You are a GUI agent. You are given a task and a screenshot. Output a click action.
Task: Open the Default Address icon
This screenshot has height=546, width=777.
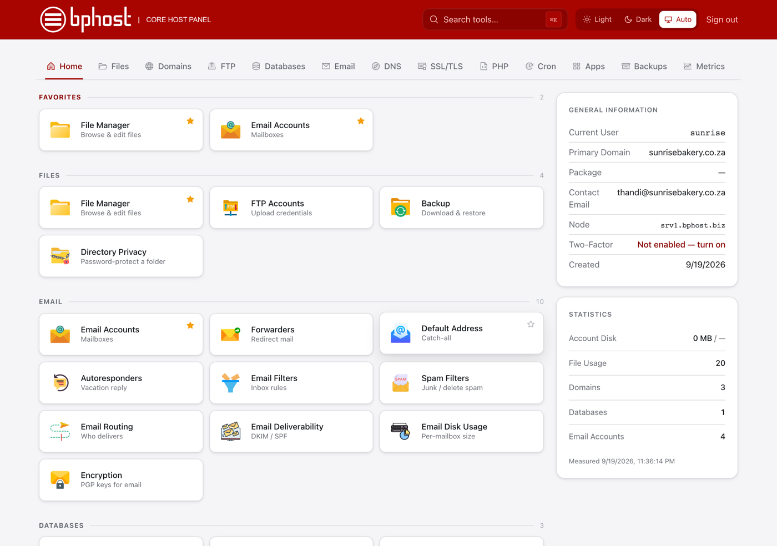coord(401,333)
